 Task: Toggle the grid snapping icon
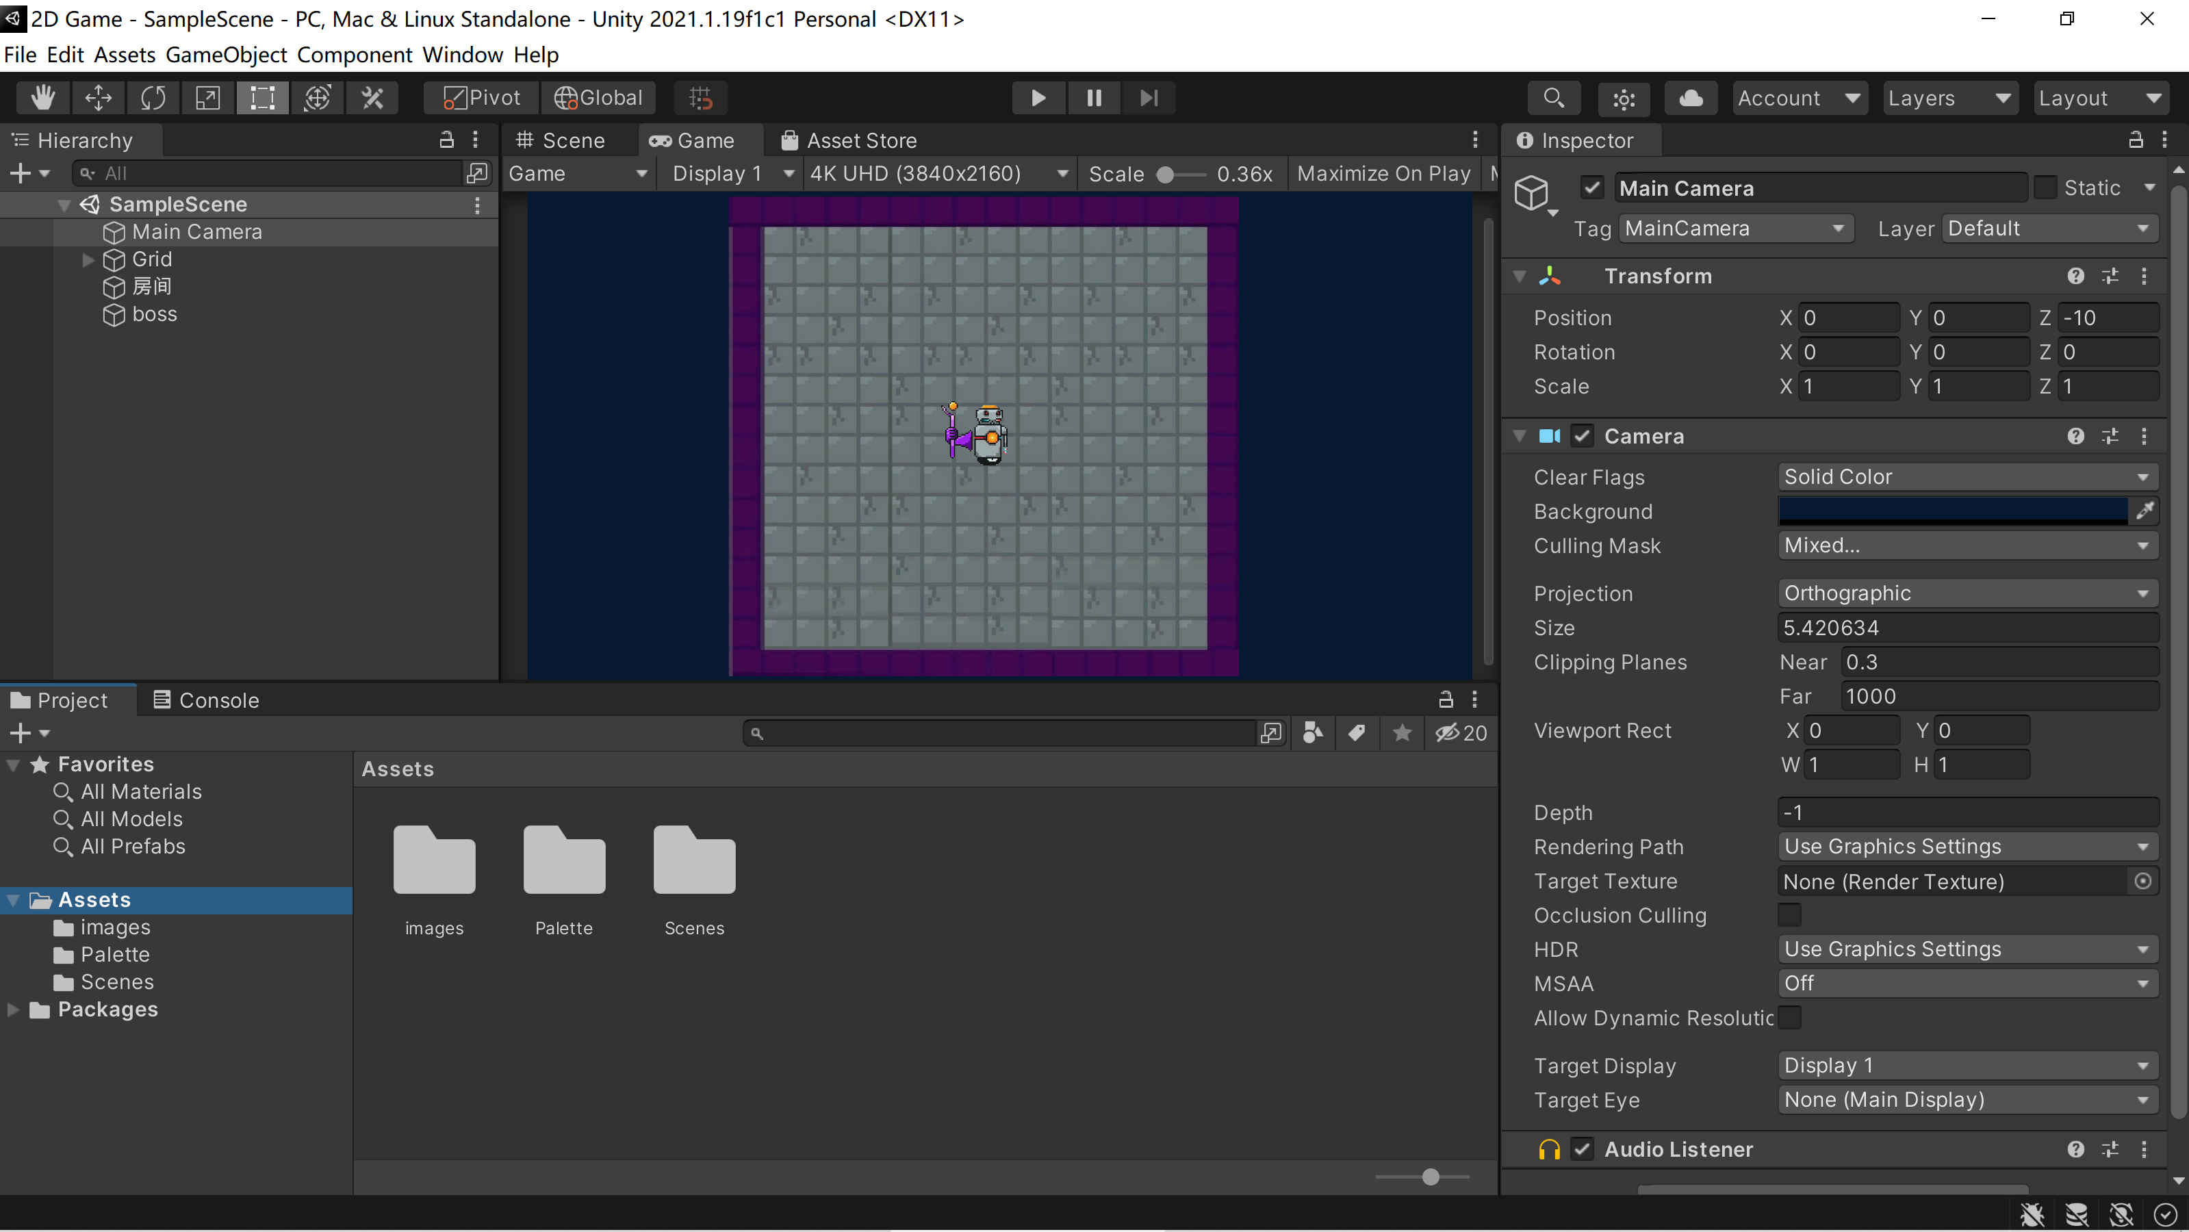click(x=700, y=98)
